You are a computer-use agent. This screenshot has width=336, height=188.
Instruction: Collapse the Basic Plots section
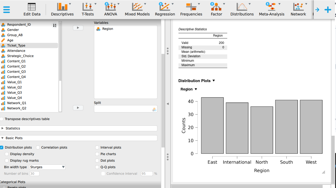tap(79, 138)
